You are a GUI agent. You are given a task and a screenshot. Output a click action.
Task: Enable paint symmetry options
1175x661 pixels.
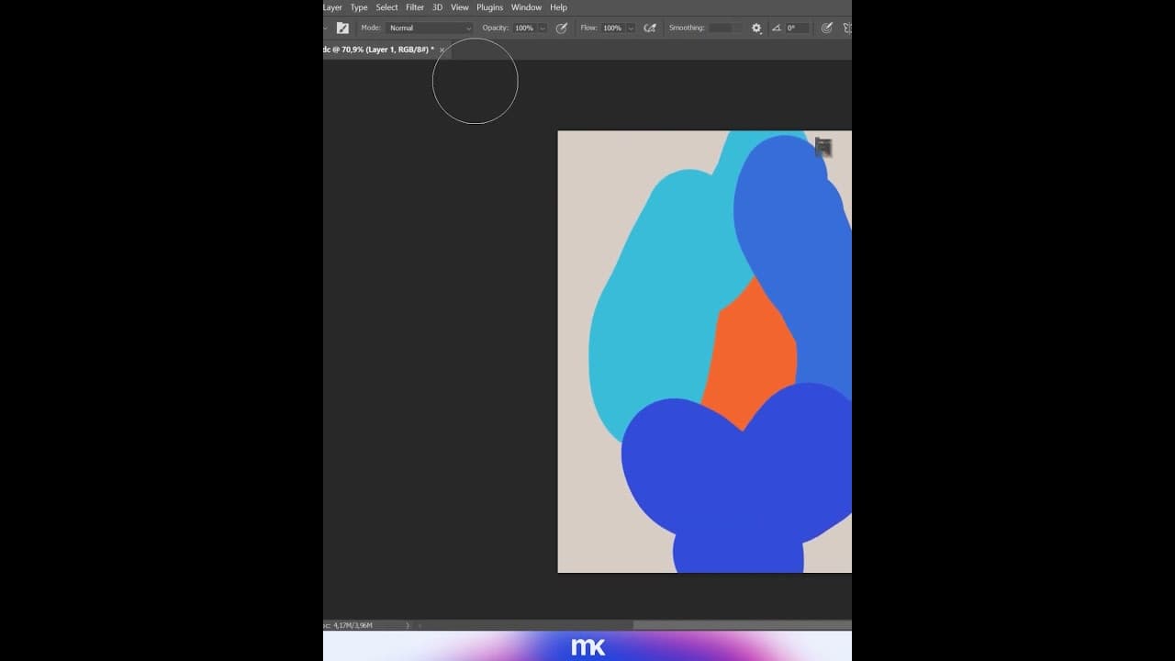[x=846, y=28]
